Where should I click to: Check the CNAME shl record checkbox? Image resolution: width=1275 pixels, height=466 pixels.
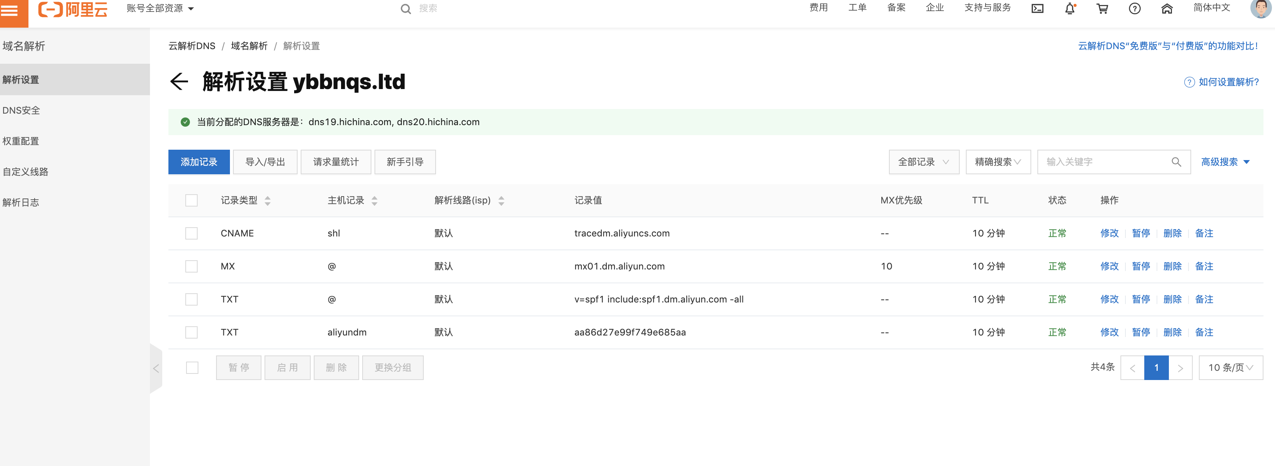click(191, 233)
